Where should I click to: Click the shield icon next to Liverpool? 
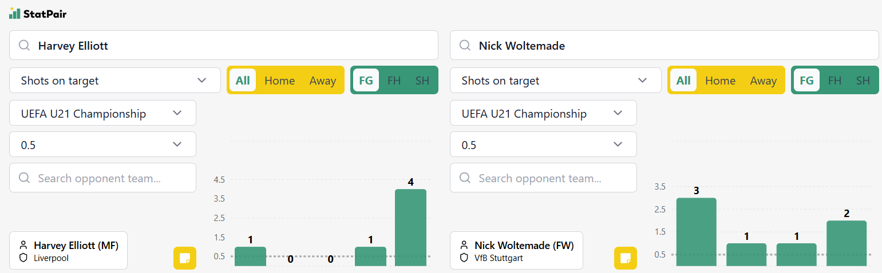pyautogui.click(x=24, y=258)
